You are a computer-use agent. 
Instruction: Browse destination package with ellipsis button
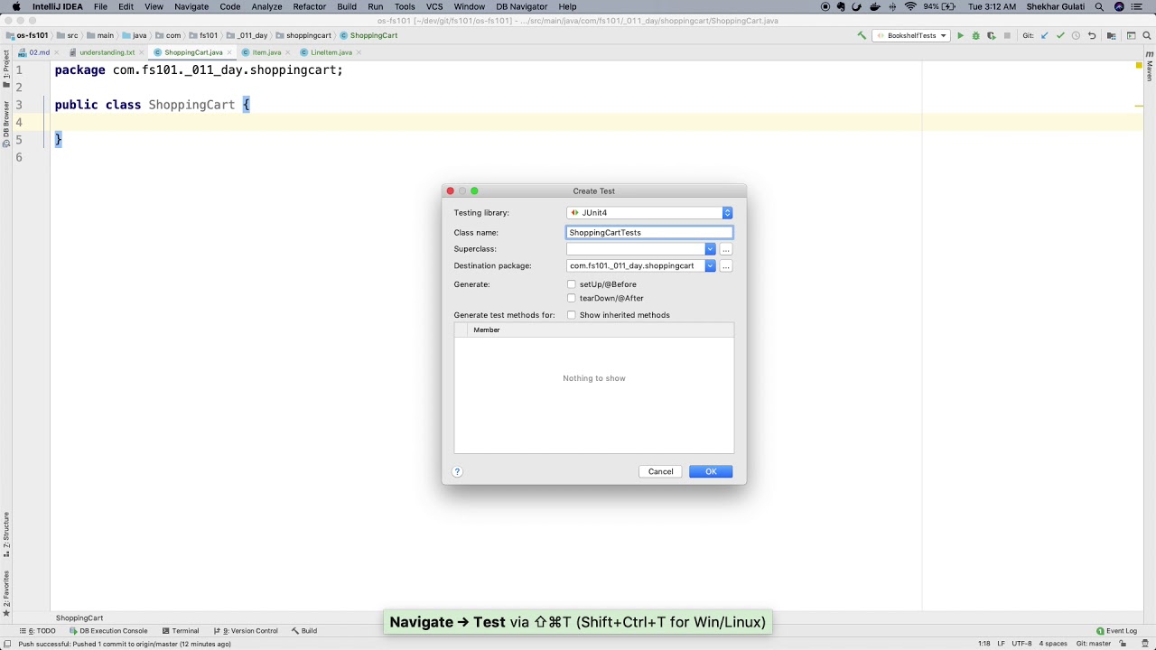tap(726, 266)
